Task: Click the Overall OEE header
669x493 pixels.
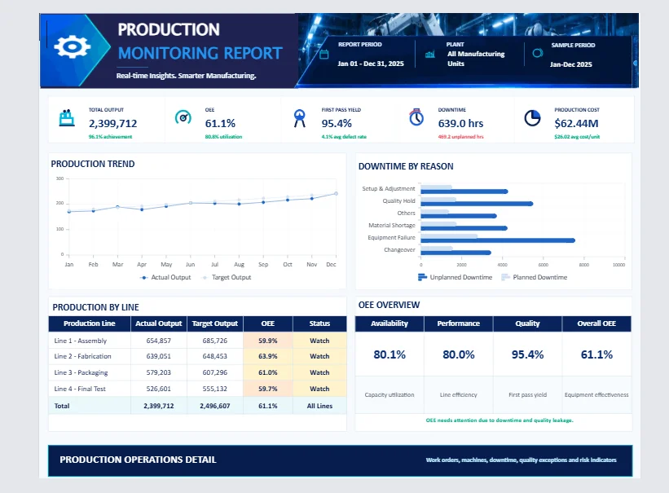Action: (596, 324)
